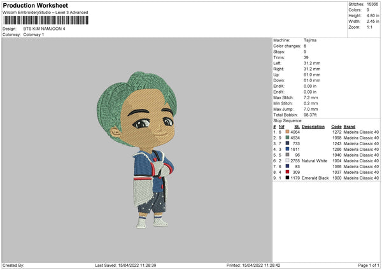Click the Height value 4.80 in
Viewport: 382px width, 270px height.
372,15
